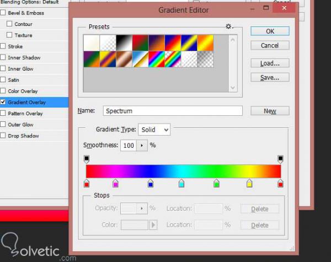
Task: Check the Inner Glow checkbox
Action: tap(3, 68)
